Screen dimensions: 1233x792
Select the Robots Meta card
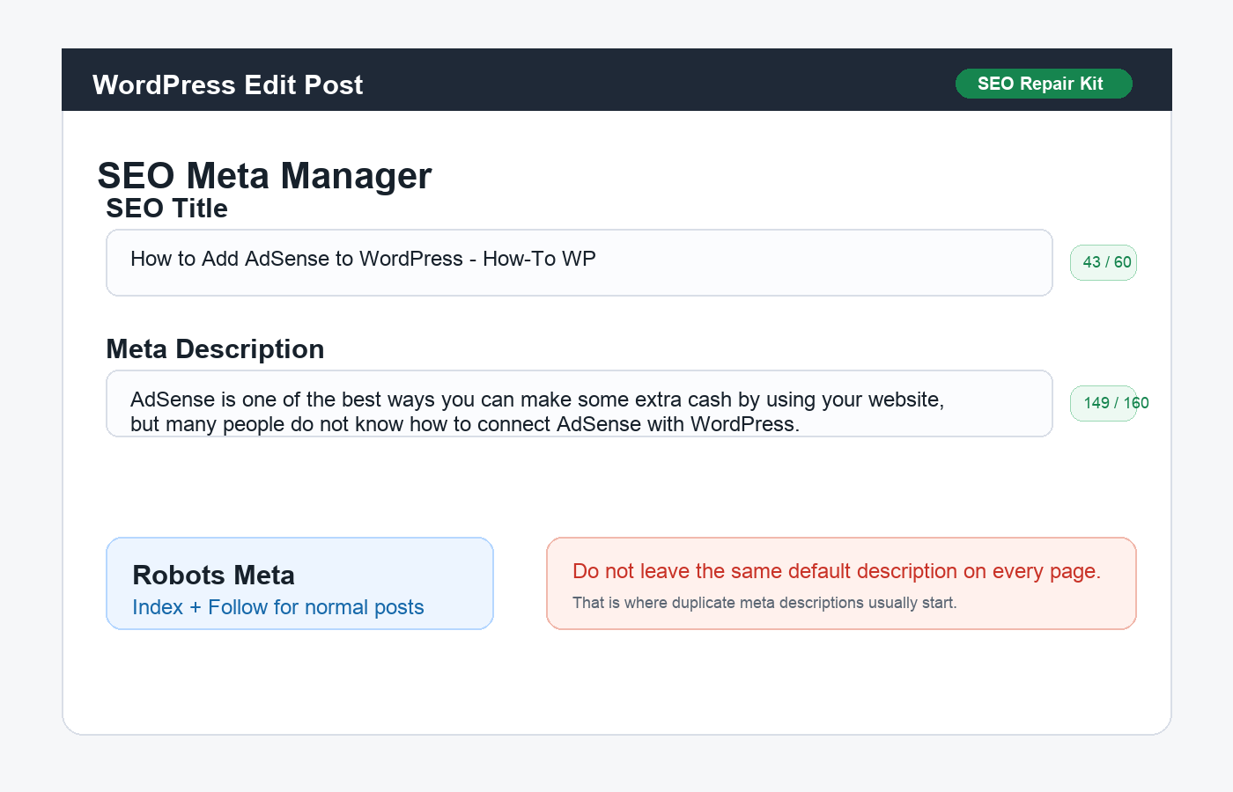tap(299, 583)
